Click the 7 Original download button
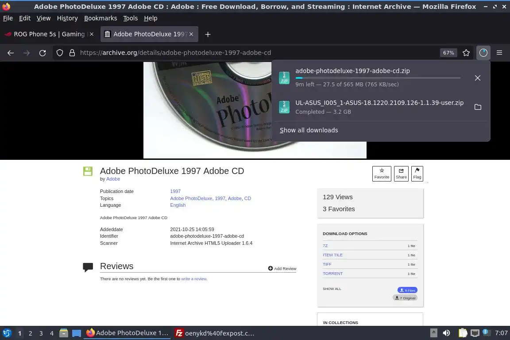 (405, 297)
